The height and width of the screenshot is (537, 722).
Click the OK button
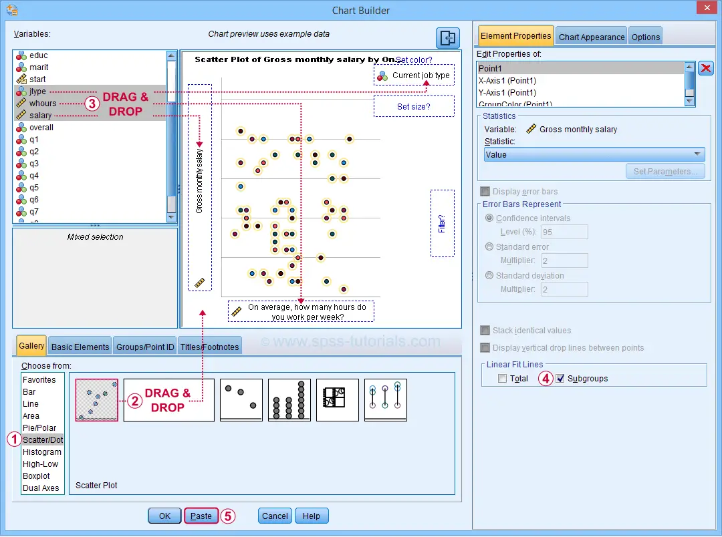164,516
